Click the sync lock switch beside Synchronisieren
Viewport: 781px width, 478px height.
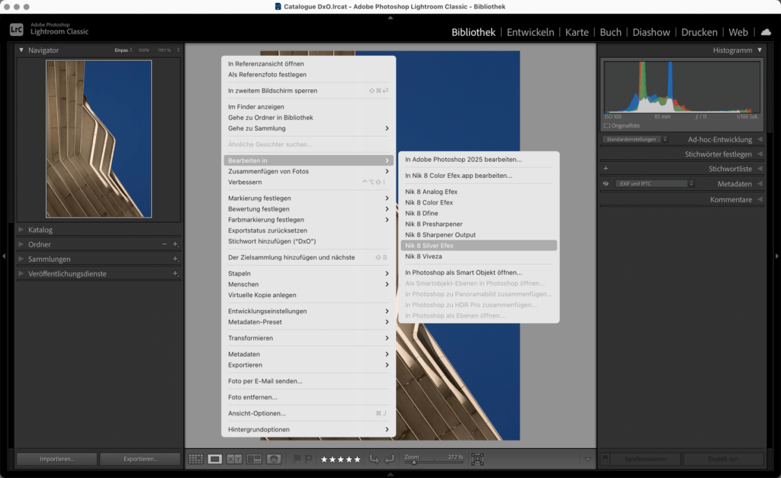point(605,459)
